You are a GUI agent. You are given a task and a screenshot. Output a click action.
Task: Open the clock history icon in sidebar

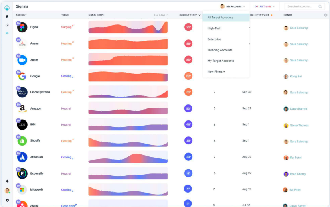click(7, 25)
